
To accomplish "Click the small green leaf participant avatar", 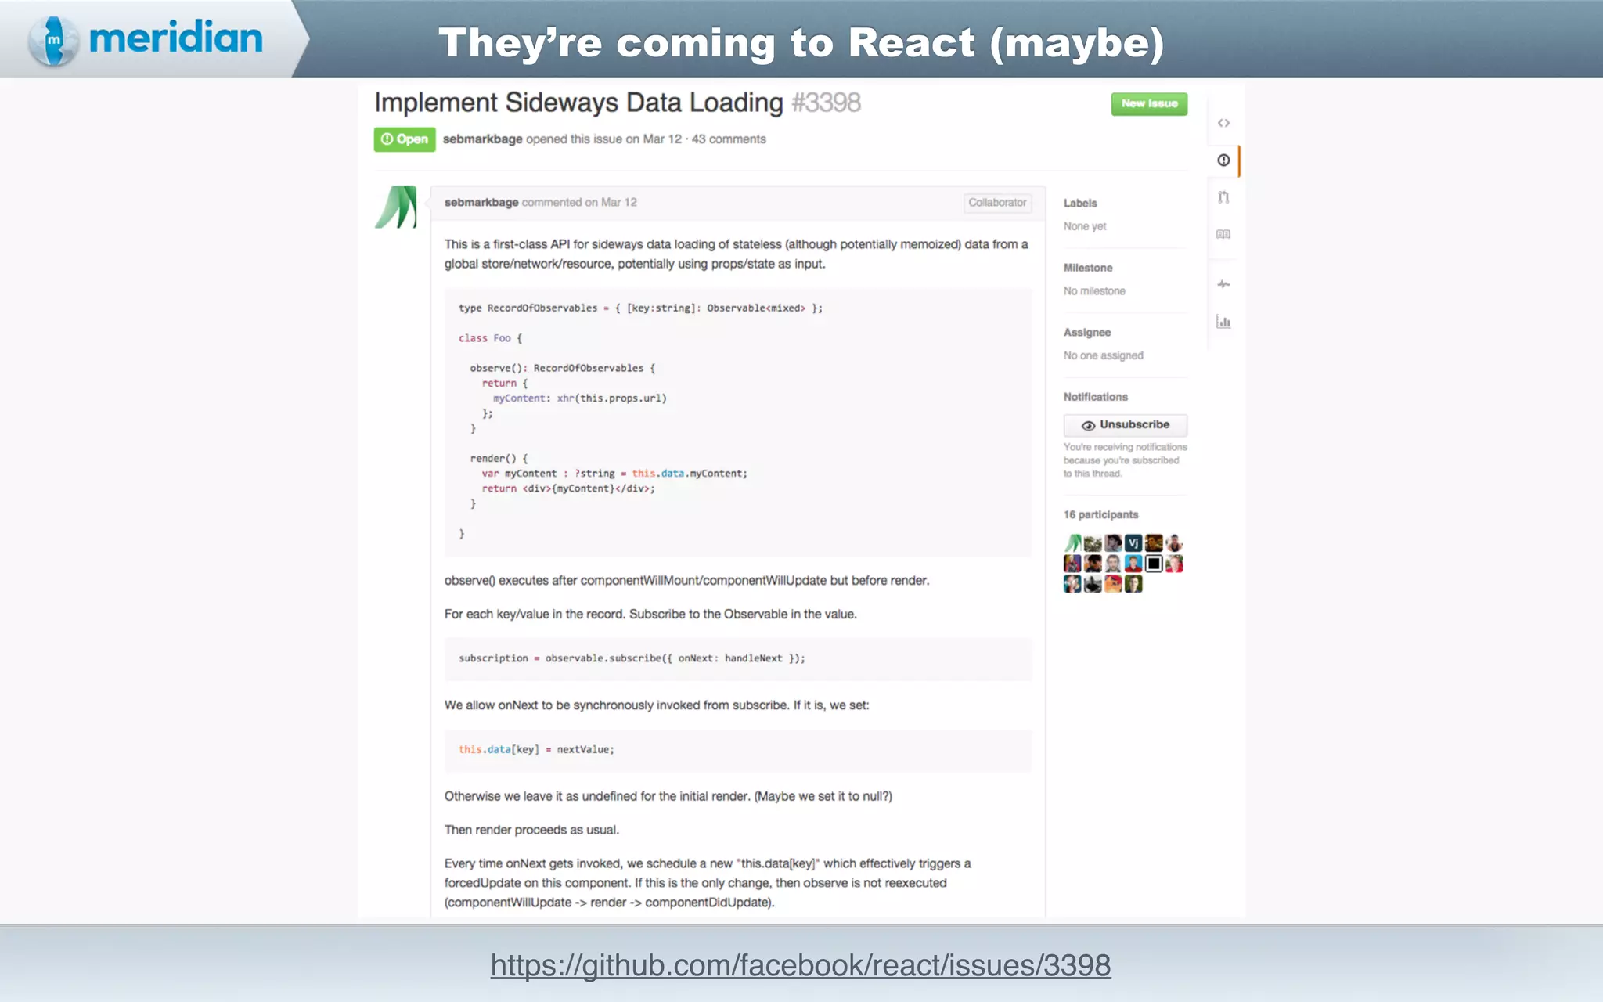I will point(1073,543).
